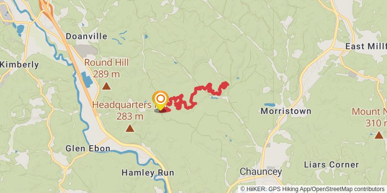
Task: Click the Doanville town label
Action: (x=87, y=37)
